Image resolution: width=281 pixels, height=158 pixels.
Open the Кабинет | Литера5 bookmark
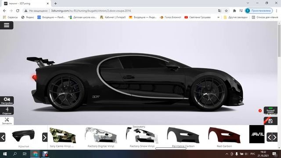click(x=113, y=18)
